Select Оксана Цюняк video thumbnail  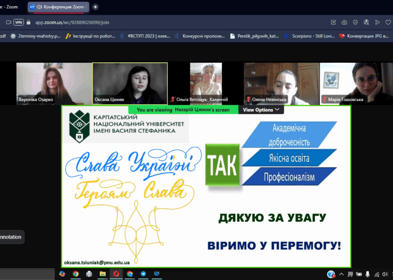click(x=130, y=83)
